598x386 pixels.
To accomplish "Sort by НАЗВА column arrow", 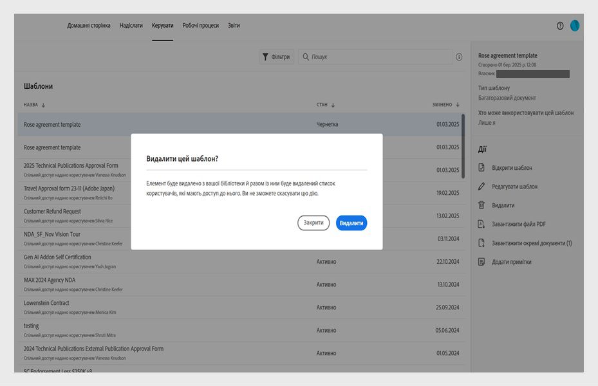I will [x=43, y=105].
